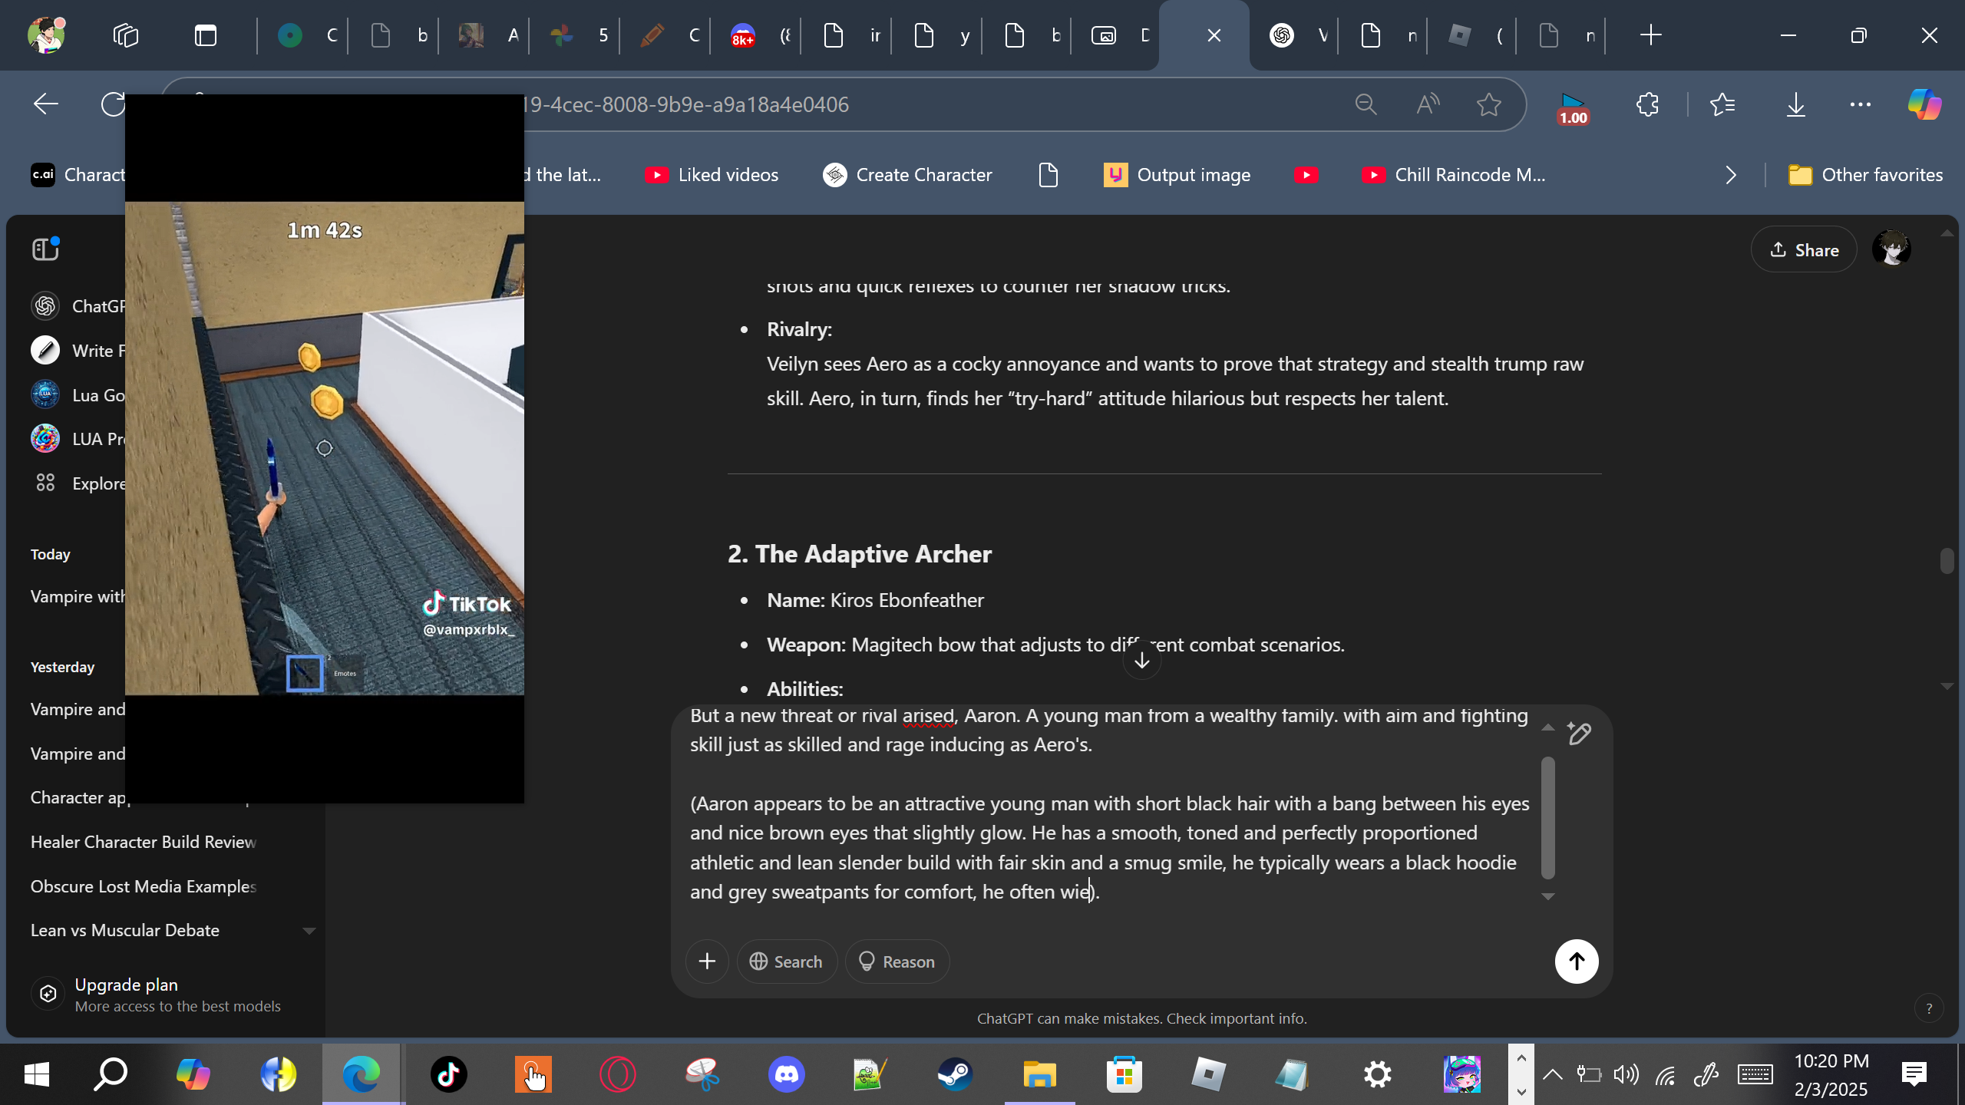Screen dimensions: 1965x1105
Task: Add this page to favorites star
Action: click(x=1489, y=104)
